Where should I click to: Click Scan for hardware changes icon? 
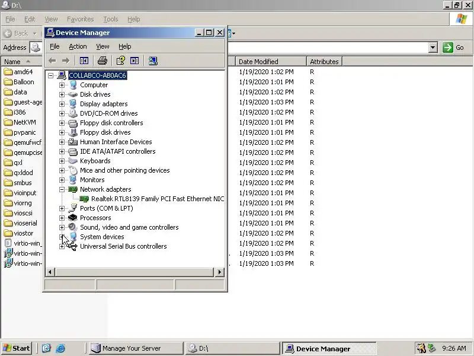coord(153,61)
